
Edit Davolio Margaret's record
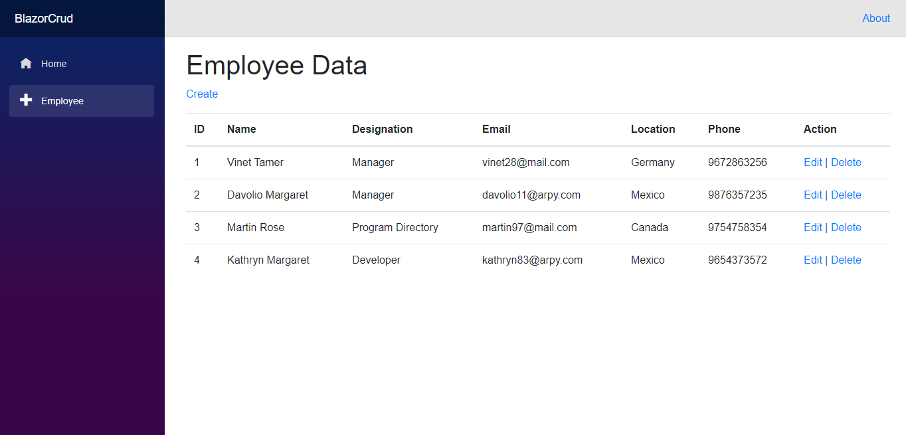[x=812, y=195]
